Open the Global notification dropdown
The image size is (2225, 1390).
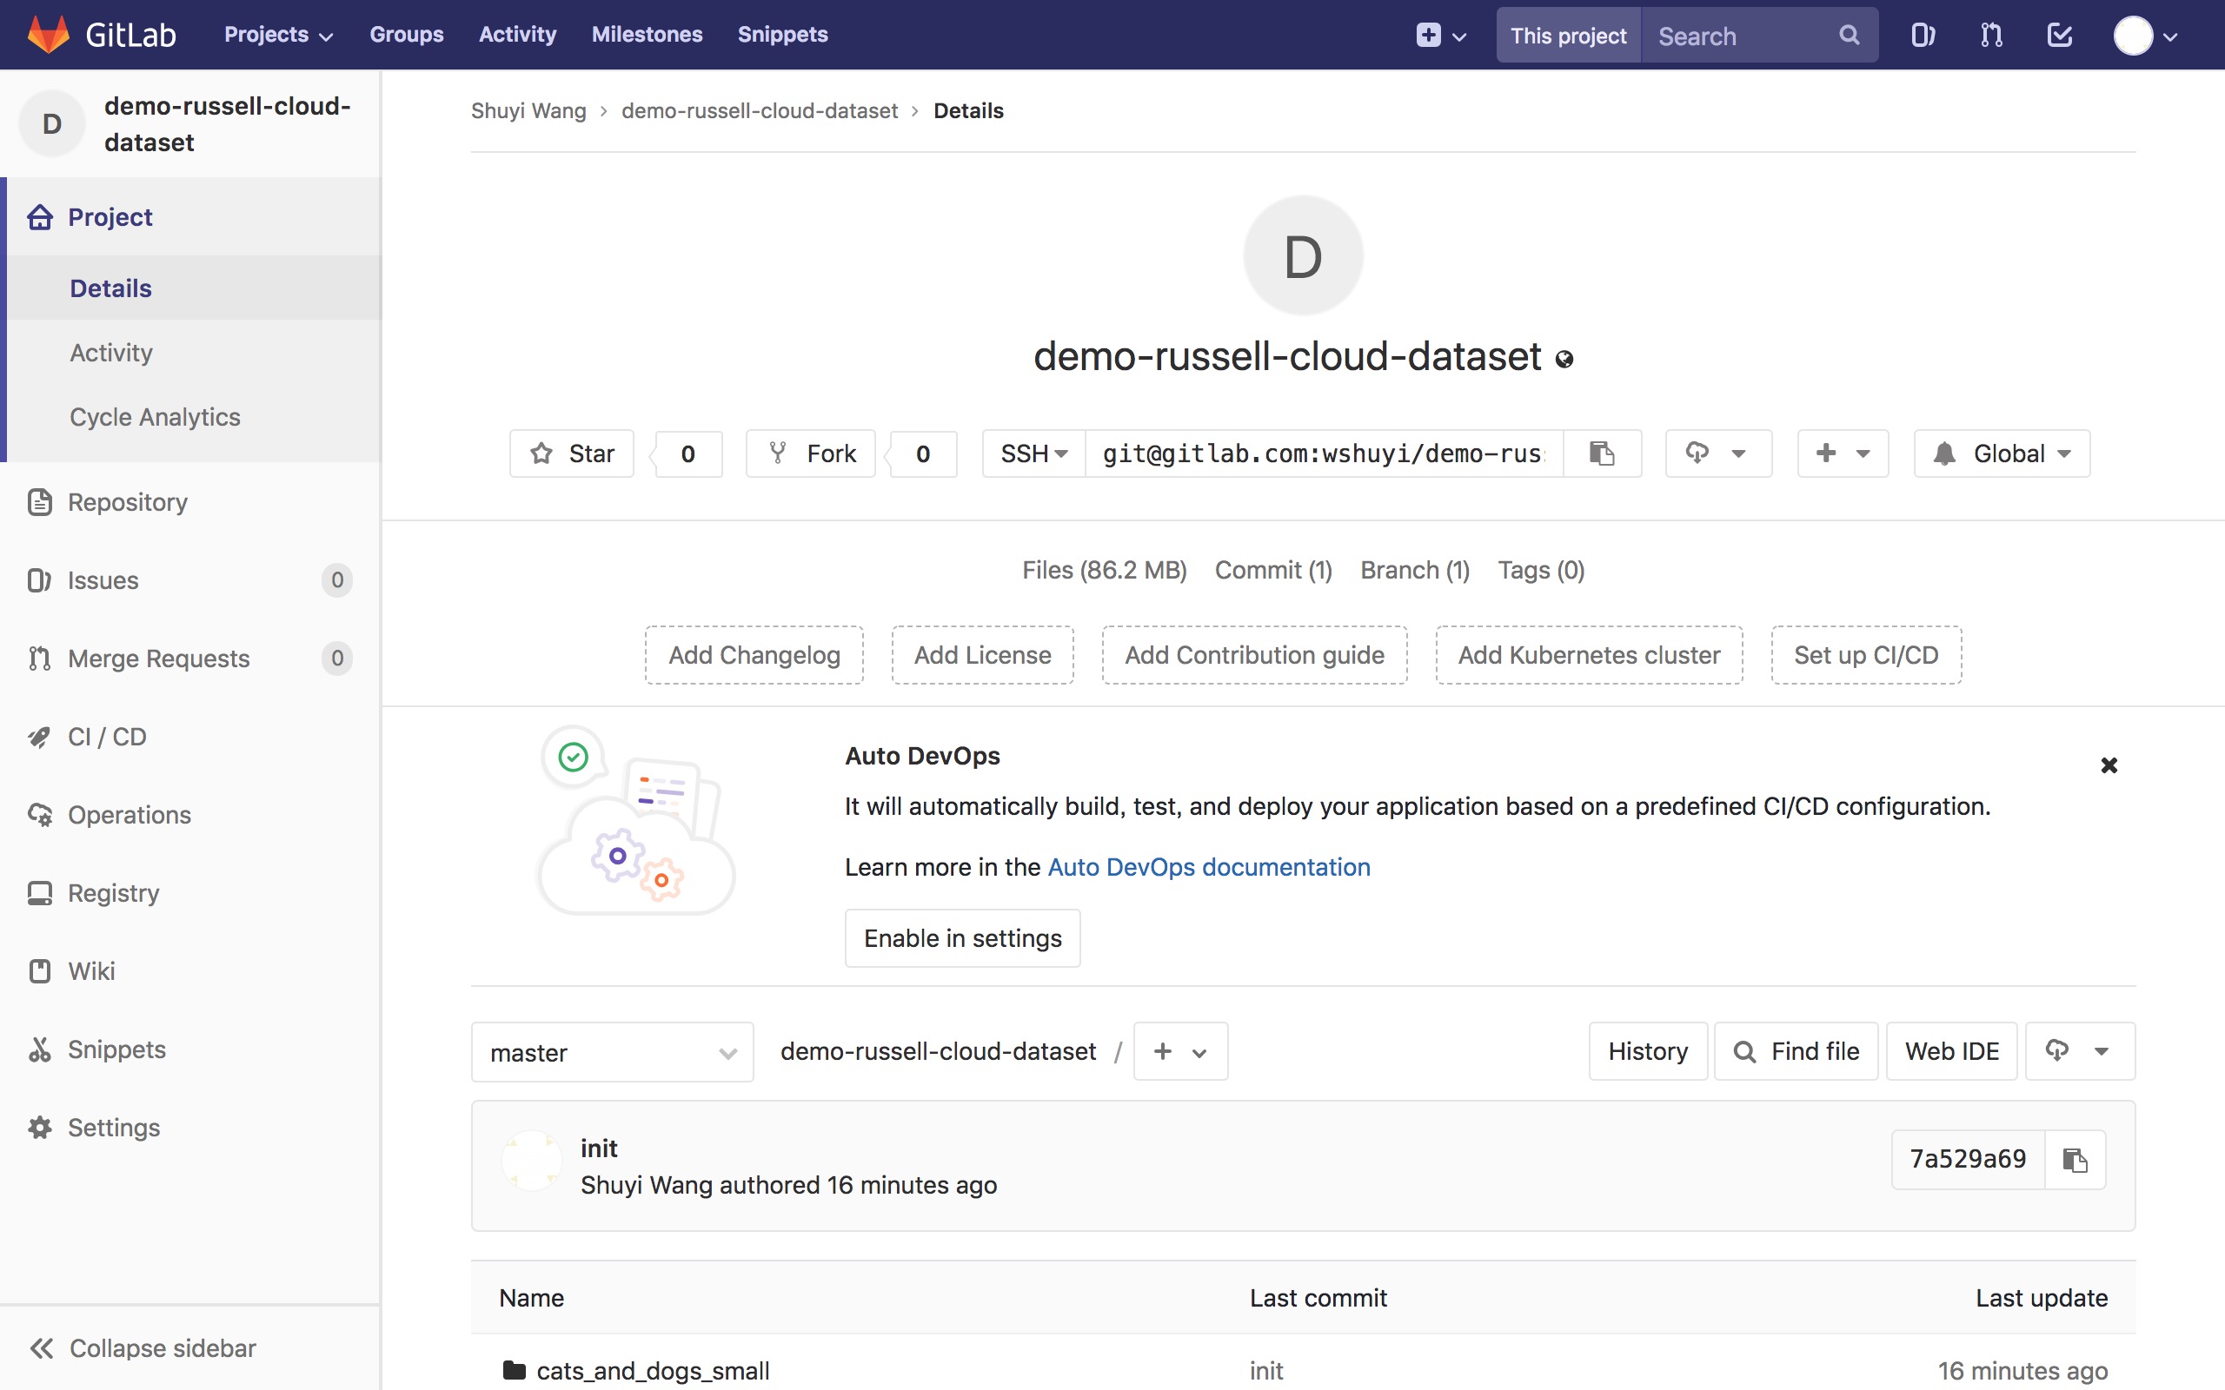2001,453
